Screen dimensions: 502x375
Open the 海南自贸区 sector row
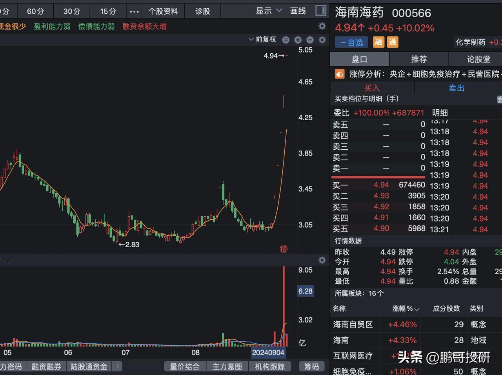coord(416,324)
